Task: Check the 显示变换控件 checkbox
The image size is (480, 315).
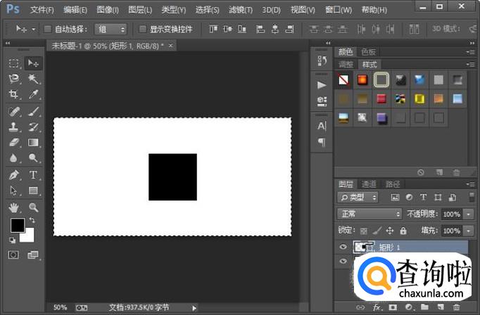Action: pyautogui.click(x=143, y=30)
